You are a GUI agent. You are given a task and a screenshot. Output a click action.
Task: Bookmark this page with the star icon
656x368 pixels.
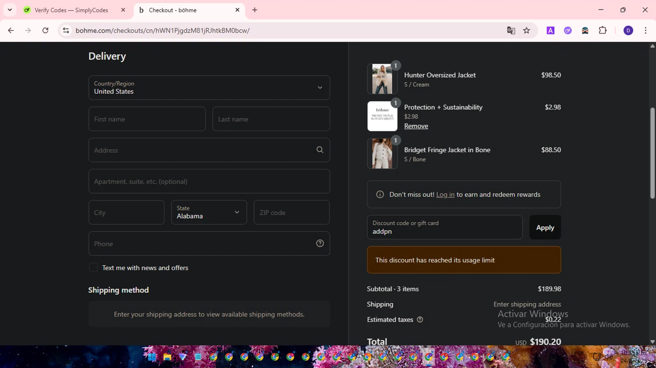(x=527, y=31)
